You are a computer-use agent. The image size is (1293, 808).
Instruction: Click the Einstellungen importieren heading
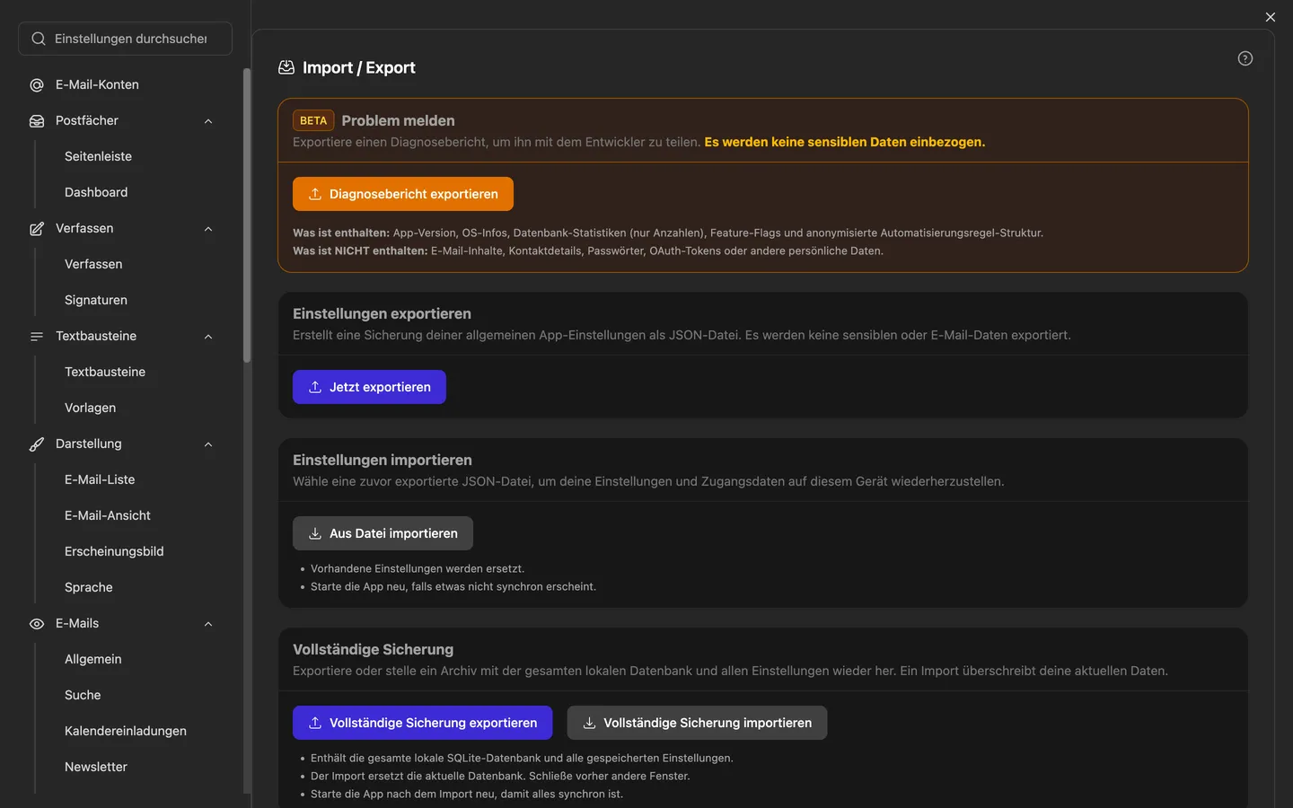point(383,460)
